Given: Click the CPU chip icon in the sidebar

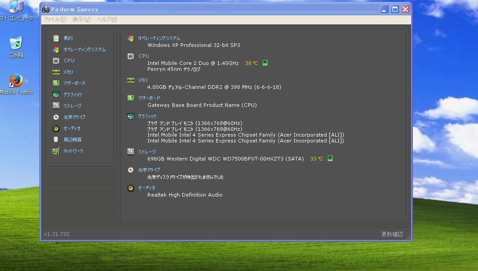Looking at the screenshot, I should (56, 61).
